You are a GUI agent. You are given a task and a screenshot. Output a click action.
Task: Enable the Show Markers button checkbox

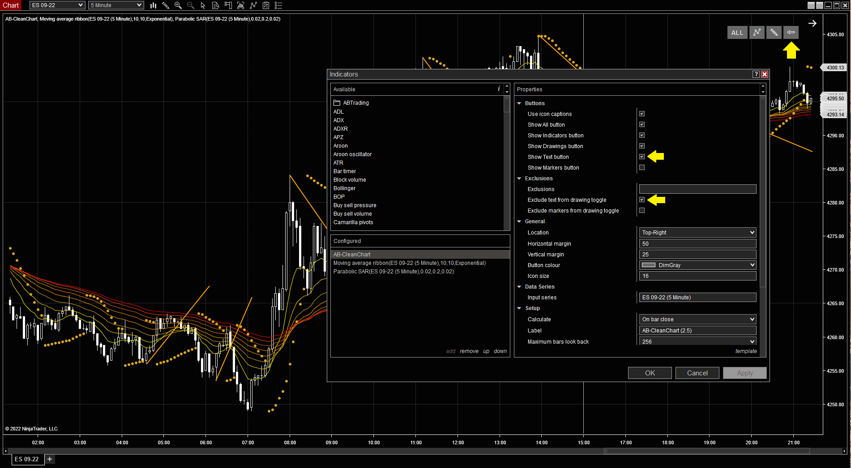point(642,167)
